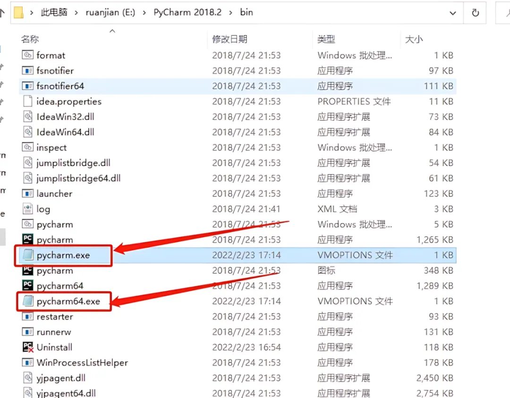
Task: Select the fsnotifier application icon
Action: point(28,70)
